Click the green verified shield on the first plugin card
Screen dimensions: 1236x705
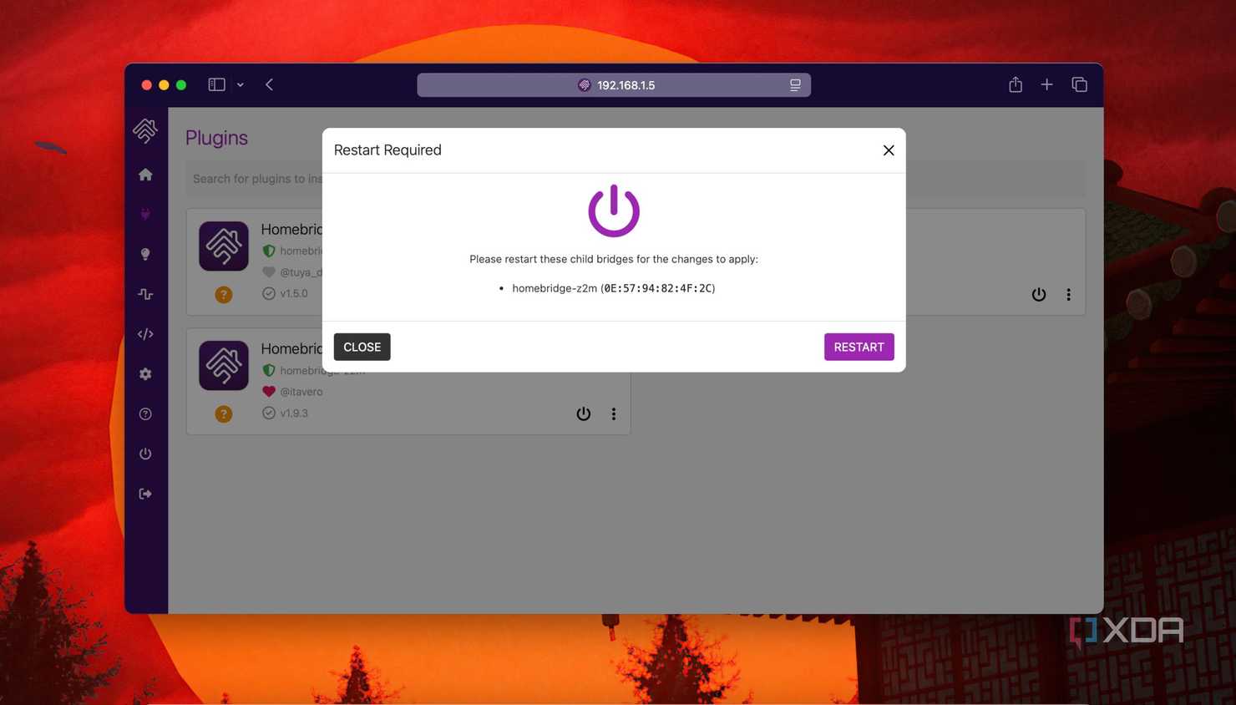pyautogui.click(x=269, y=251)
